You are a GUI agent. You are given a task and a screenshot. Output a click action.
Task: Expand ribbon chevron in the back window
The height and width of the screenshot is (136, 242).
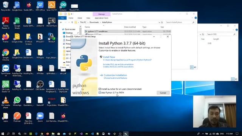pos(233,30)
